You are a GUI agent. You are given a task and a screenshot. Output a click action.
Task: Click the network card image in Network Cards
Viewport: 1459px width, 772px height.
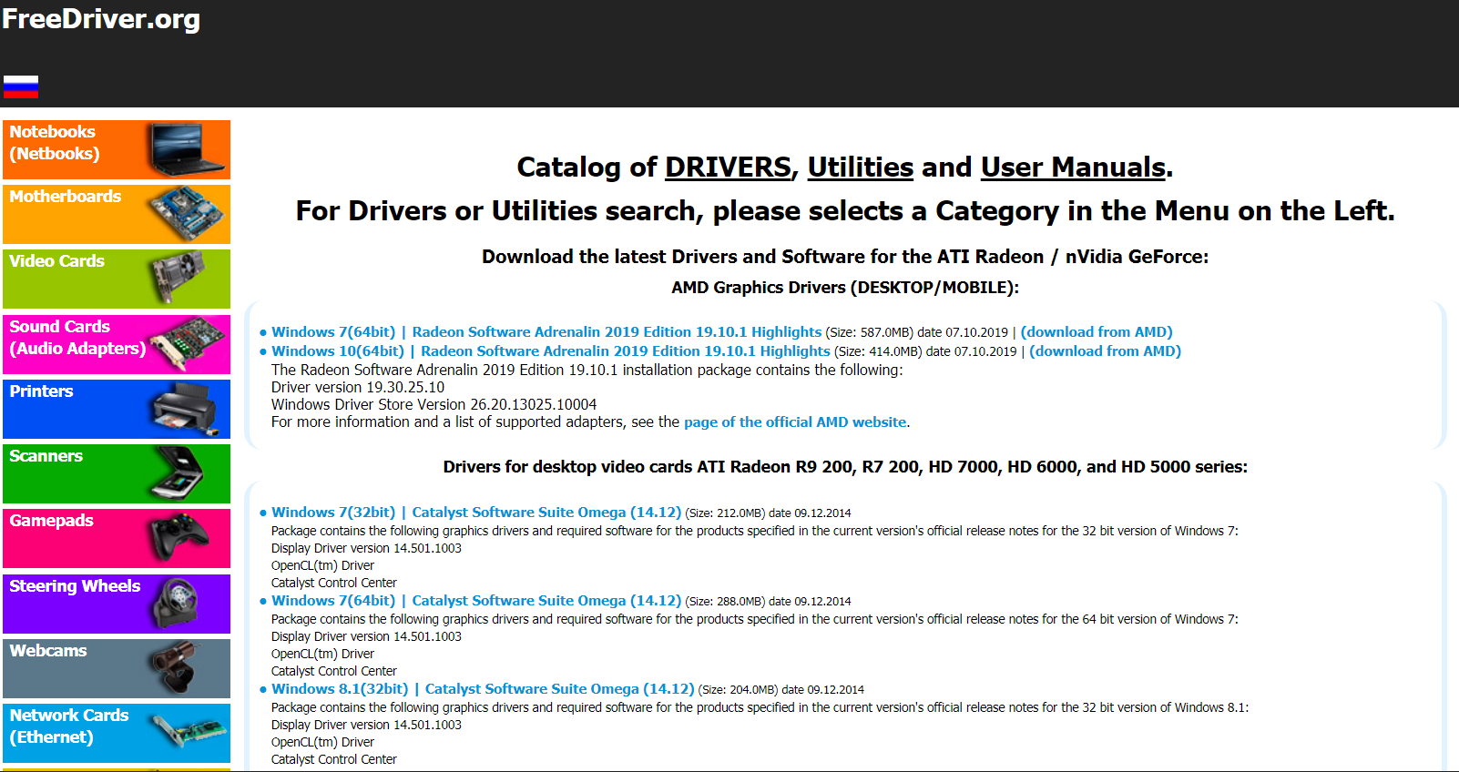pos(189,732)
